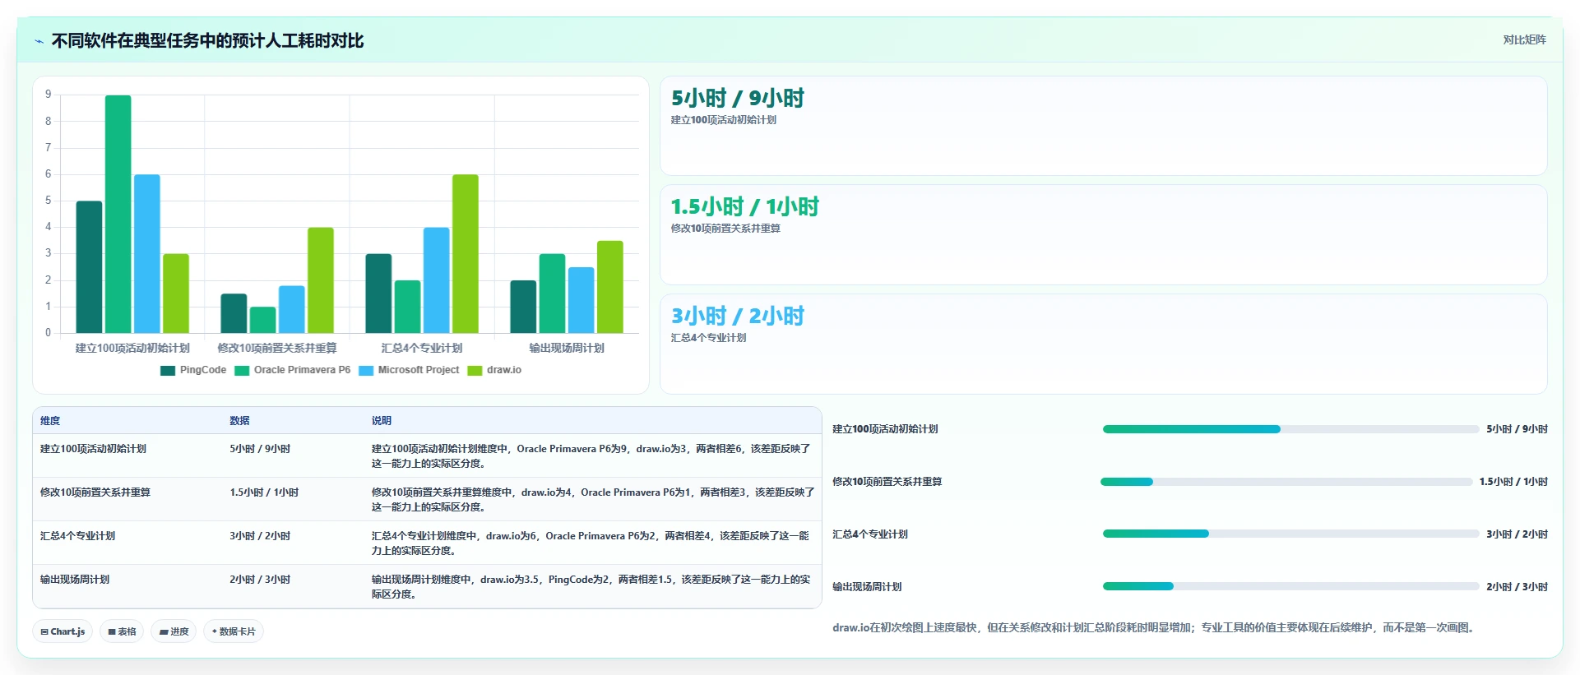Toggle the Microsoft Project legend label

coord(418,370)
